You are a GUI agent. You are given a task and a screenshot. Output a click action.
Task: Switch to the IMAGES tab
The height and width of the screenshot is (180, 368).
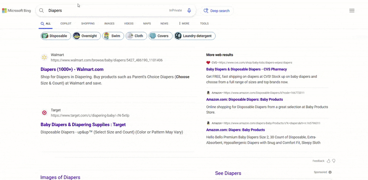pos(109,23)
